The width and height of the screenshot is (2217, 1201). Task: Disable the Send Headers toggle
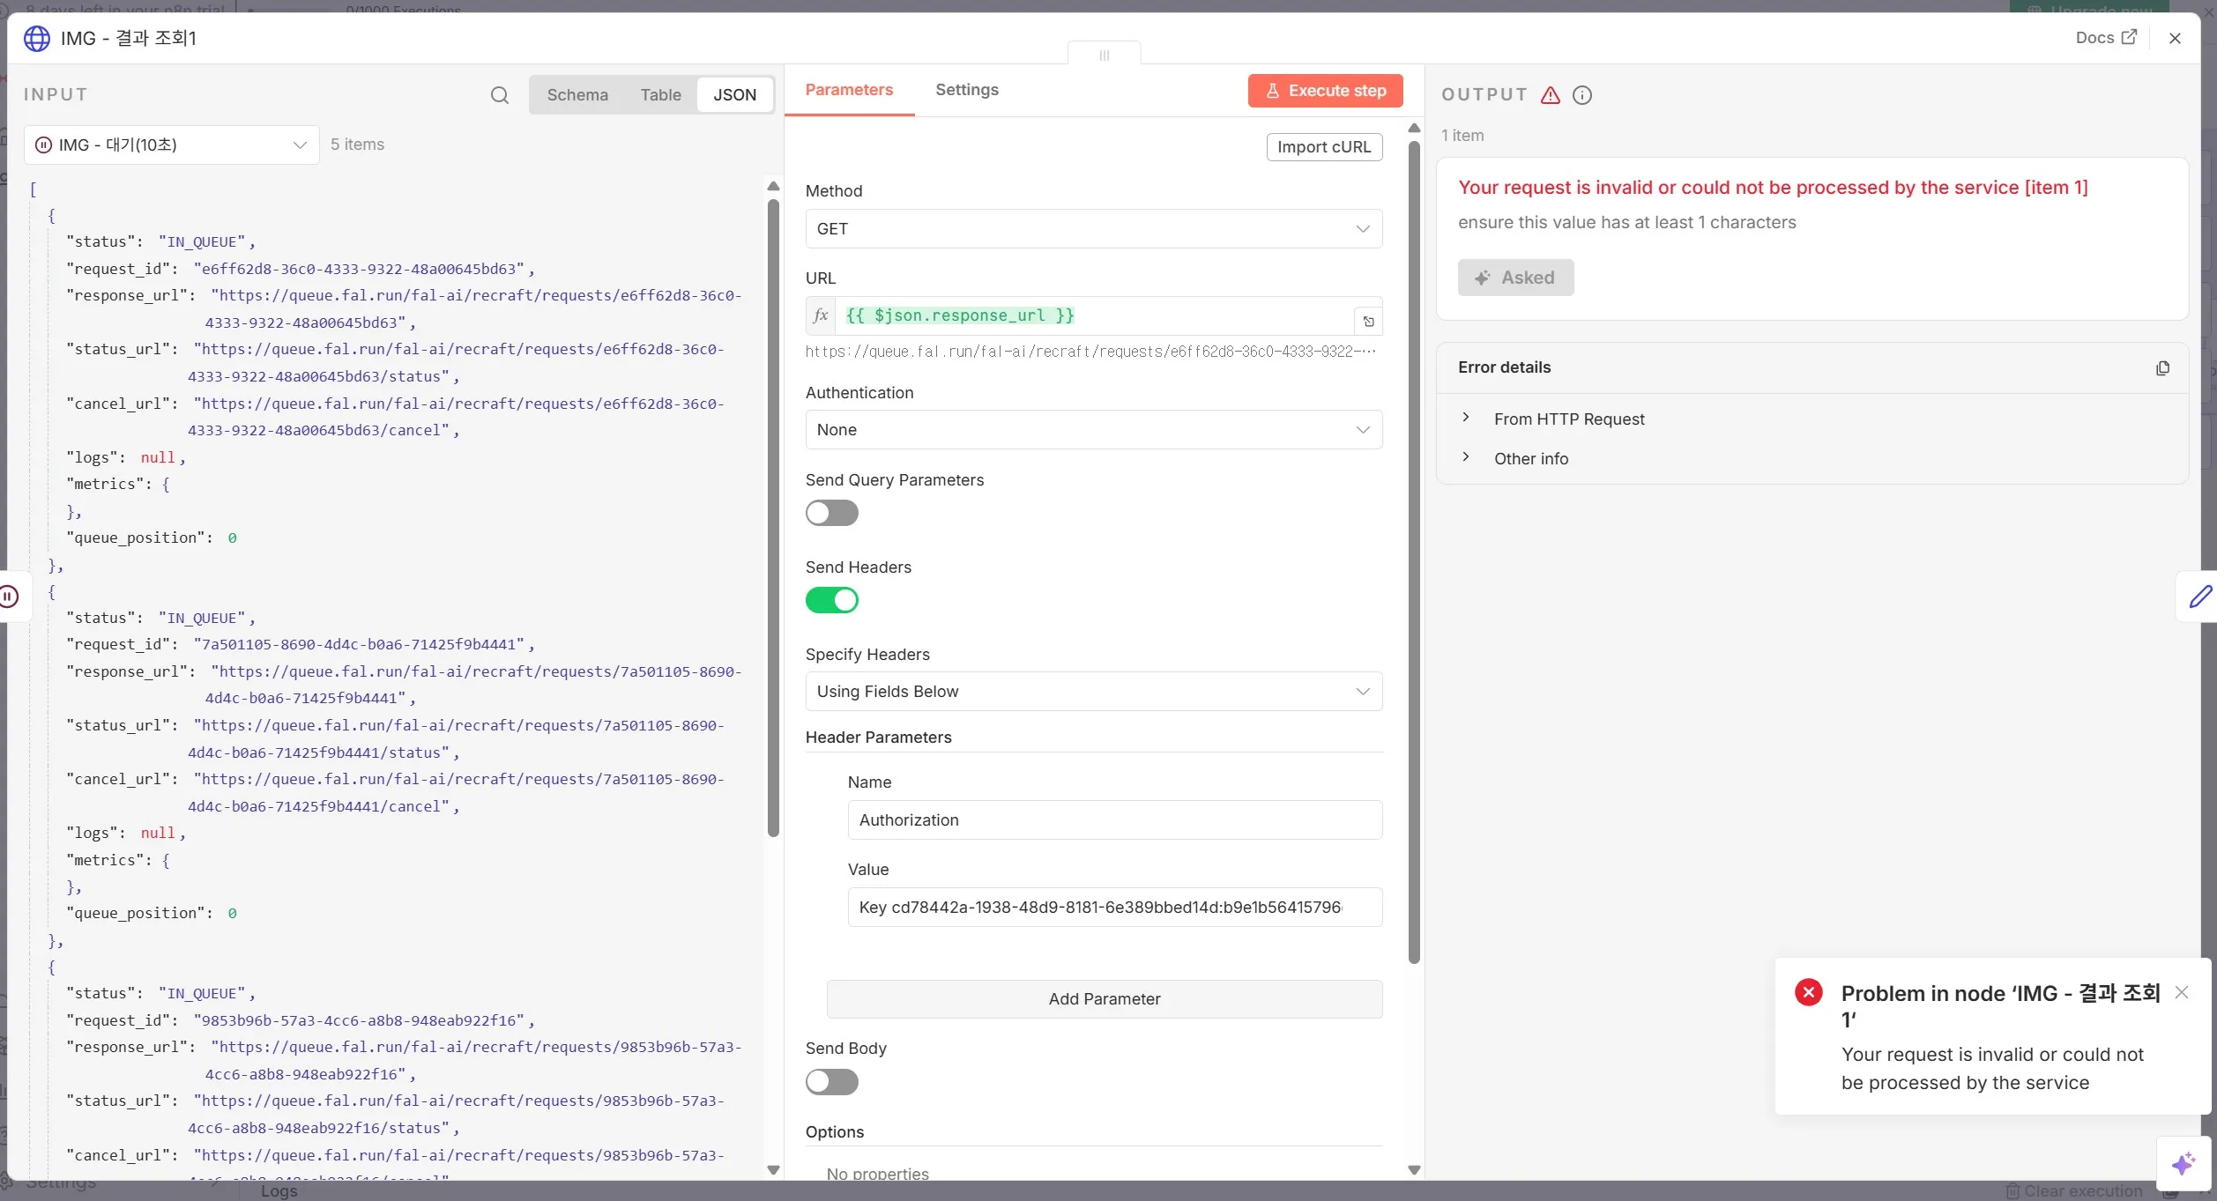pos(831,600)
